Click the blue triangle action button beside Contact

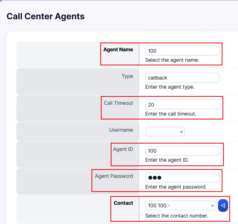point(223,205)
